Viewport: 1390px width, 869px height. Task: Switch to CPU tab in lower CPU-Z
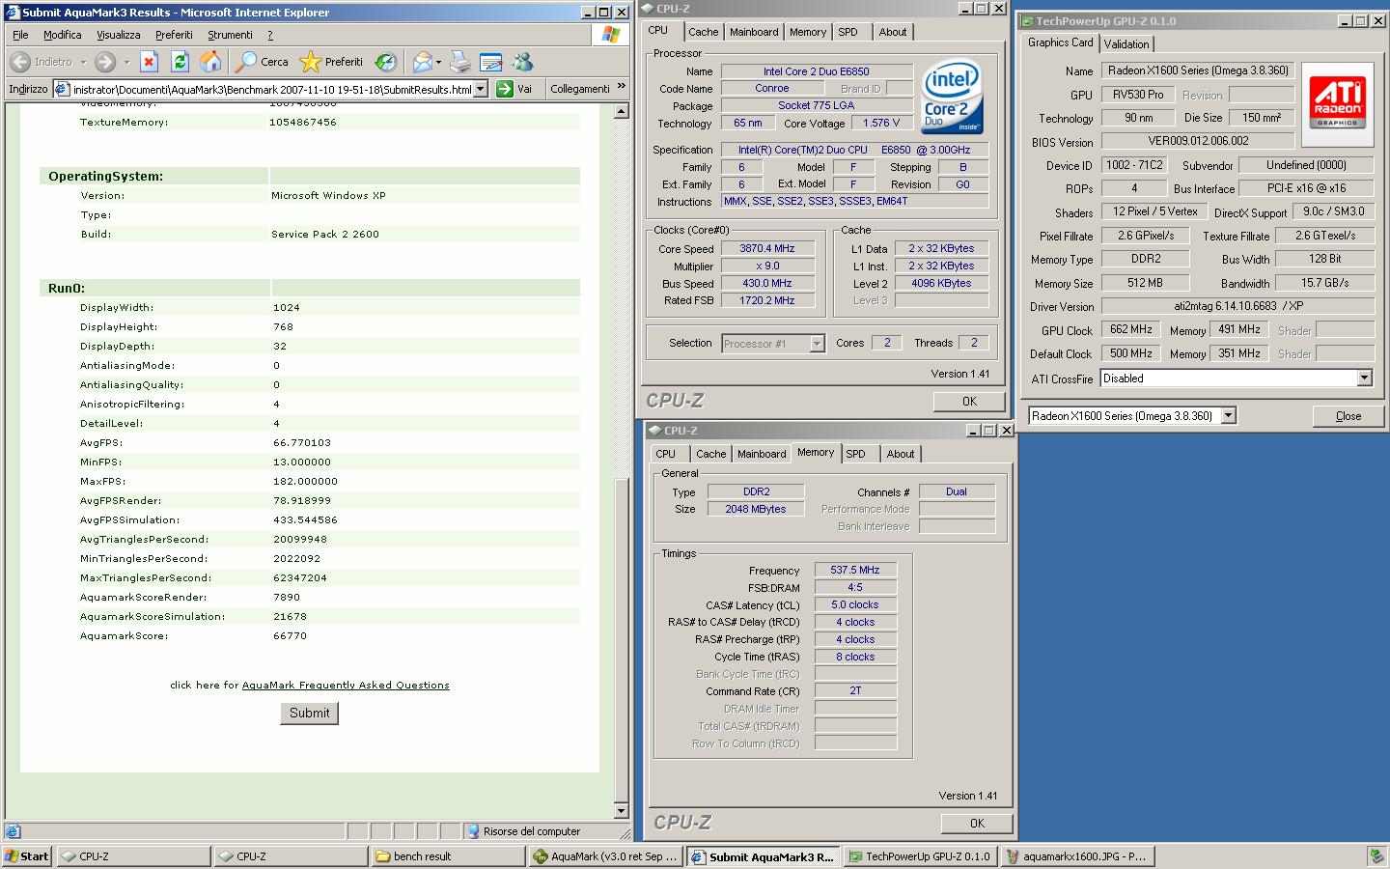(x=666, y=454)
